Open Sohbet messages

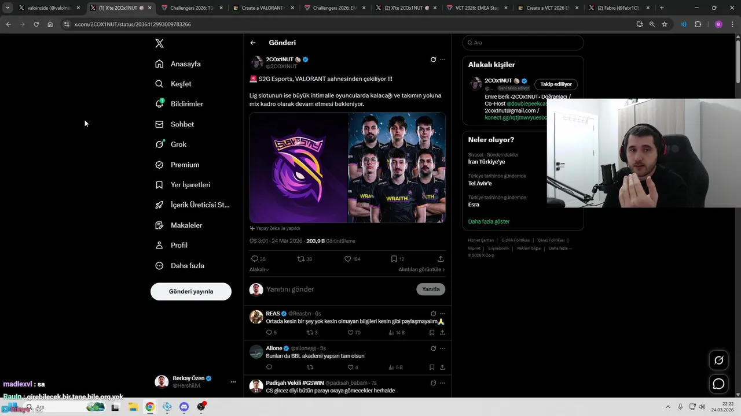(175, 124)
